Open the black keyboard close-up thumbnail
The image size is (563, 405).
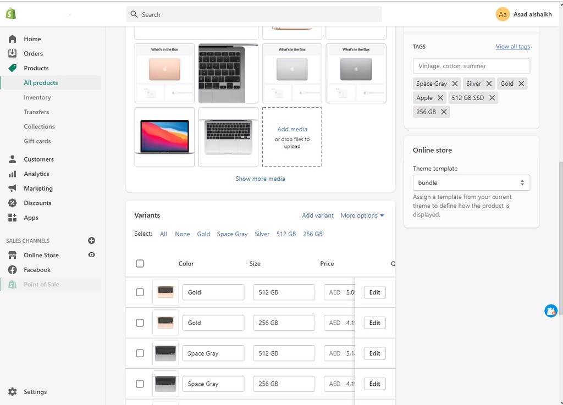pyautogui.click(x=228, y=73)
